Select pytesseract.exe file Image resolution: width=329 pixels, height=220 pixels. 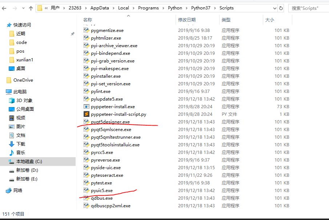(x=107, y=175)
